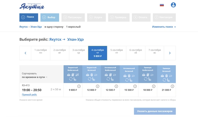Image resolution: width=198 pixels, height=117 pixels.
Task: Click Указать данные пассажиров button
Action: click(155, 111)
